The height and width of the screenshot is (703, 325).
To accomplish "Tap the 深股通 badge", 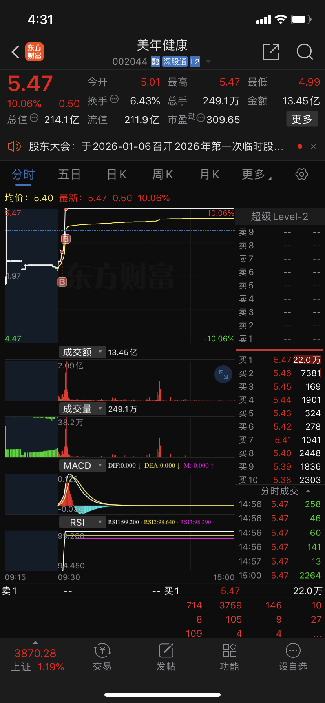I will click(175, 62).
